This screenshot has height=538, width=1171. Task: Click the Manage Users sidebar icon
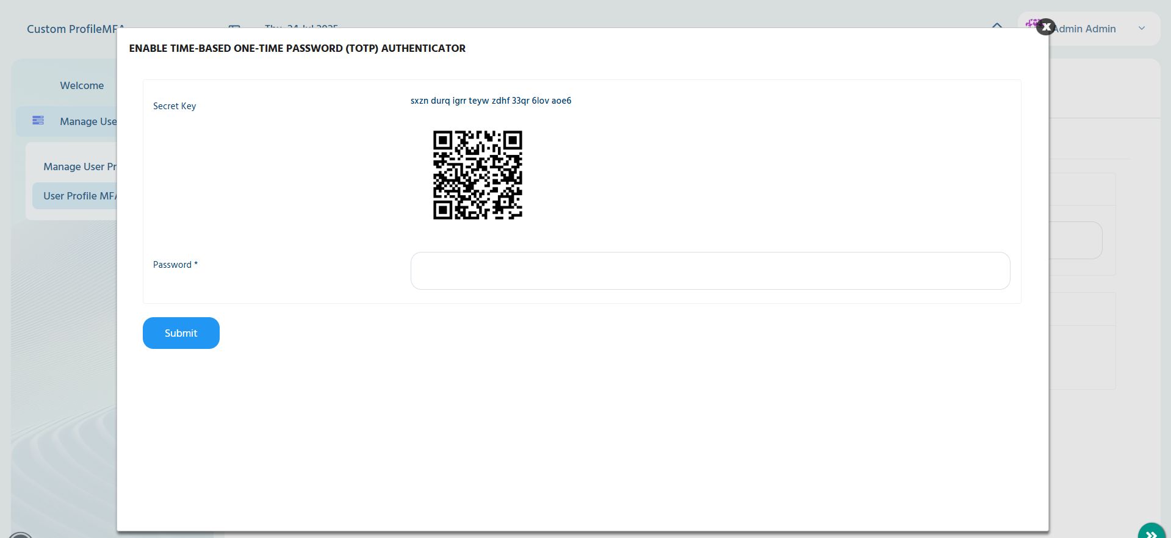38,120
